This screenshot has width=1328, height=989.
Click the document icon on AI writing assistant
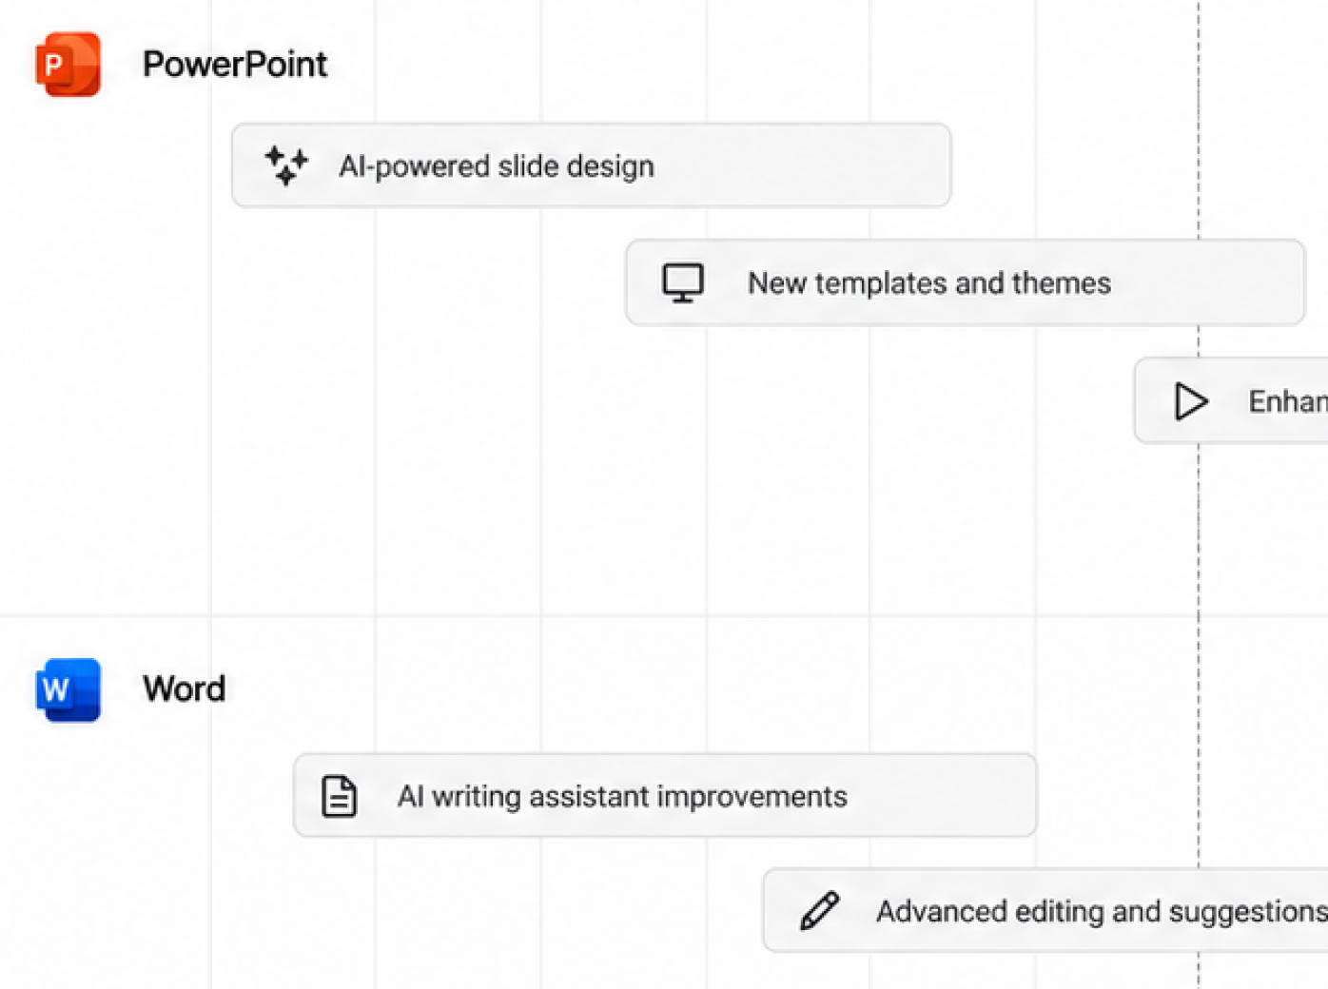[x=339, y=796]
